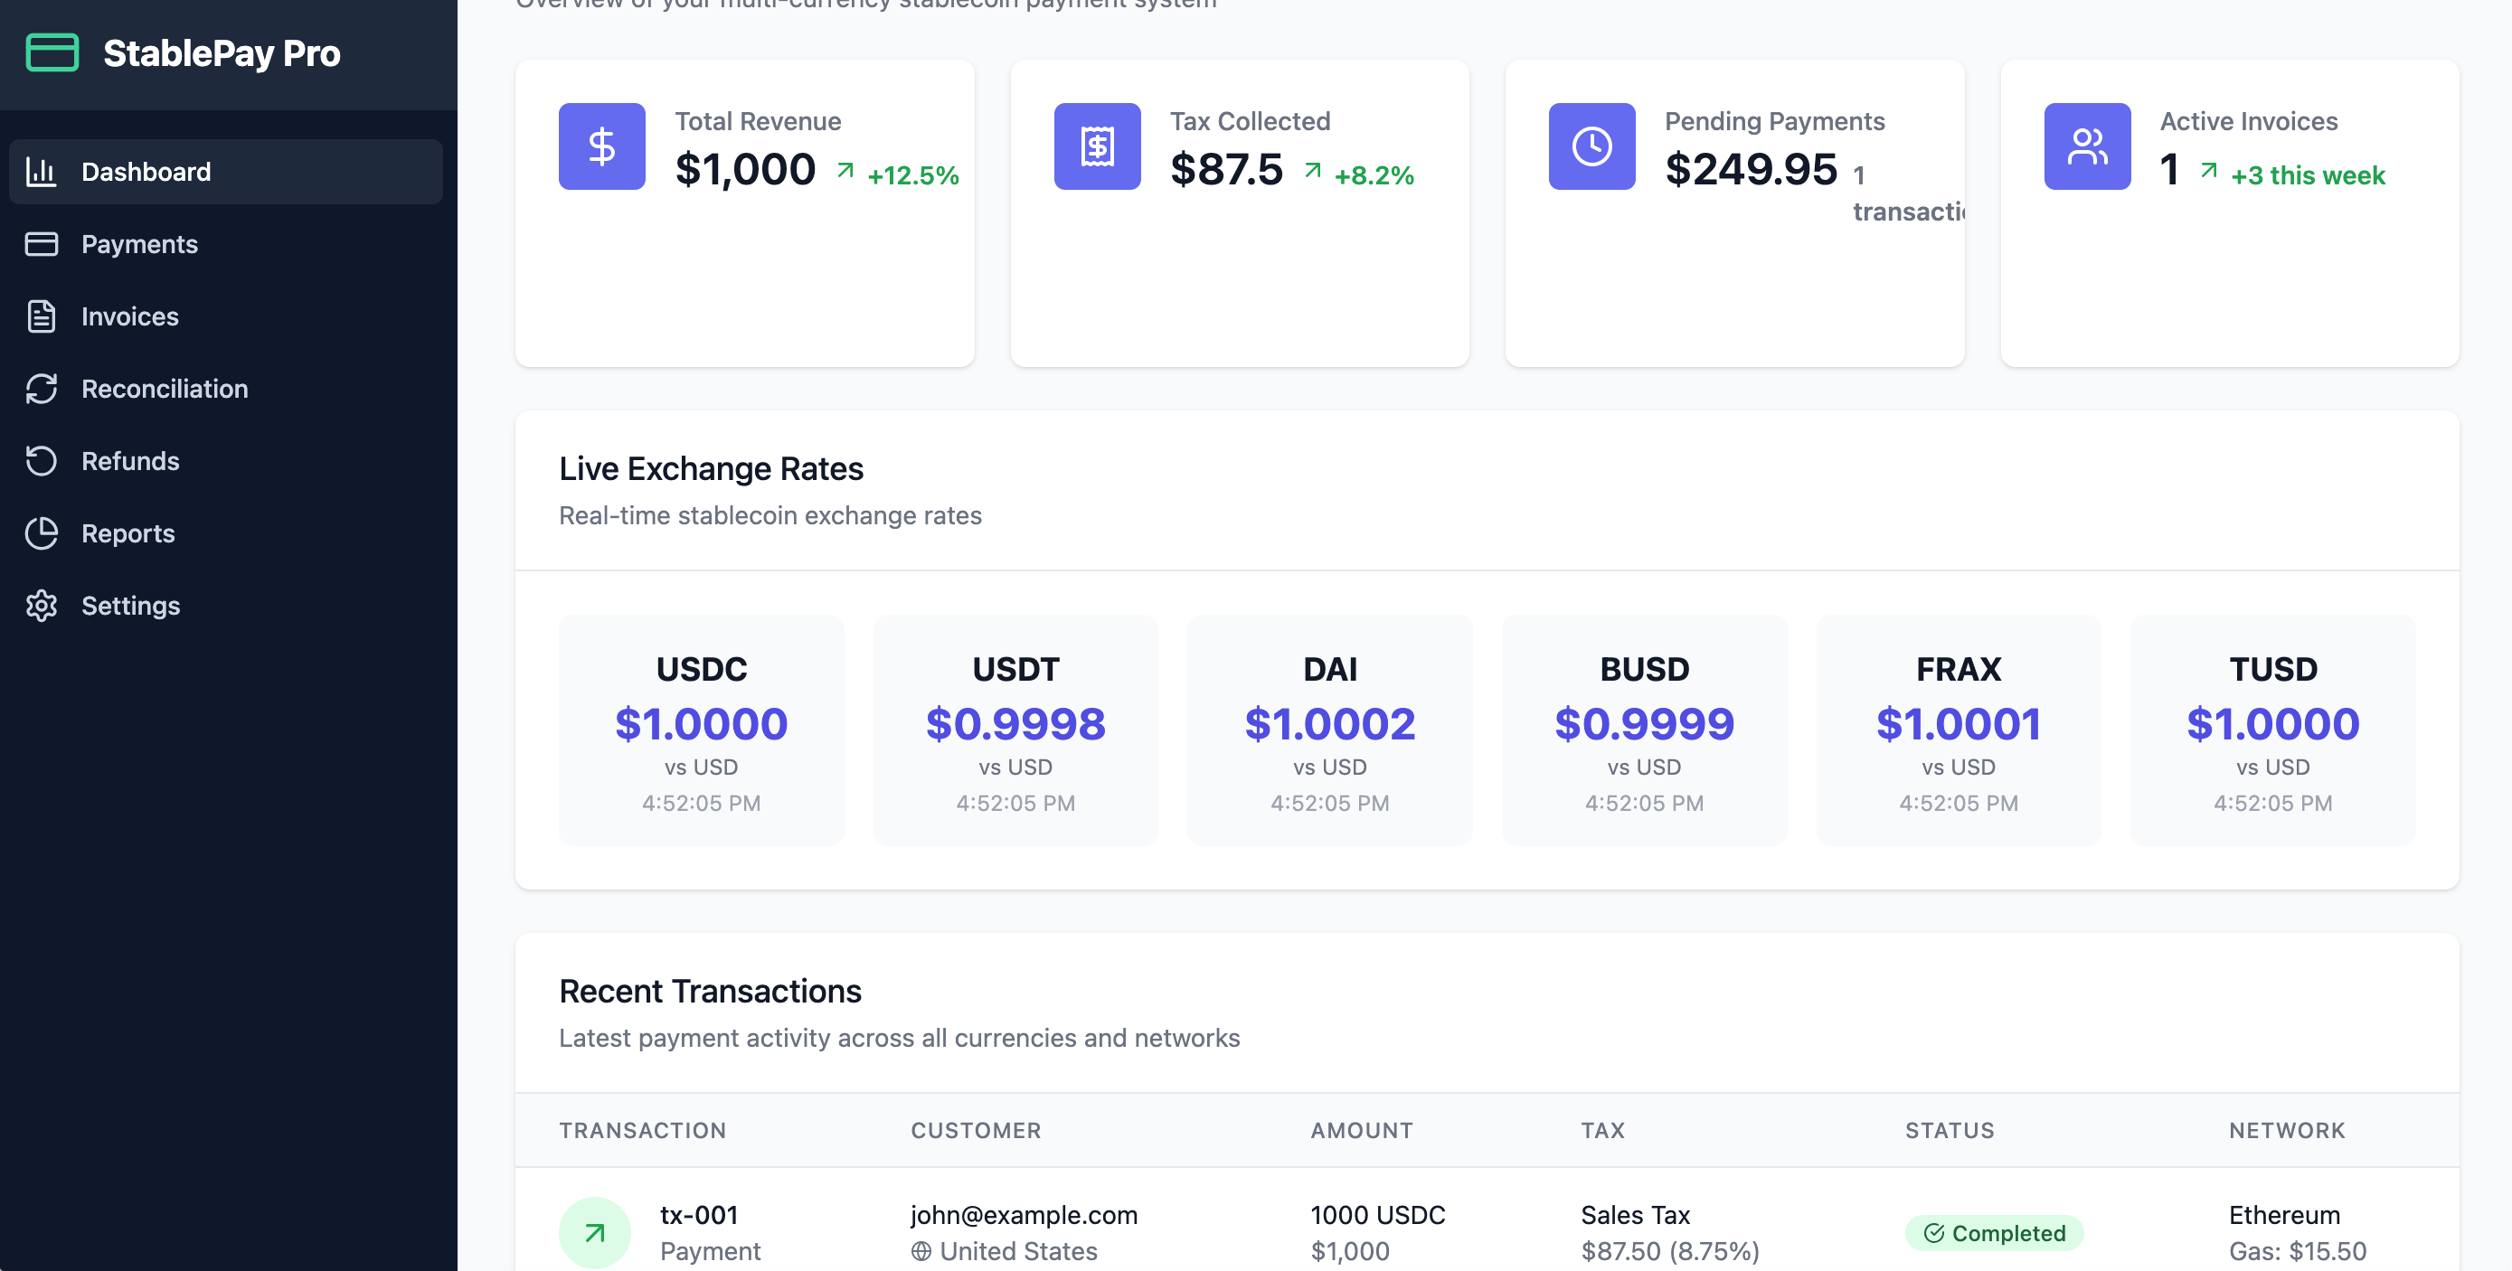Image resolution: width=2512 pixels, height=1271 pixels.
Task: Click the tx-001 transaction ID
Action: 699,1214
